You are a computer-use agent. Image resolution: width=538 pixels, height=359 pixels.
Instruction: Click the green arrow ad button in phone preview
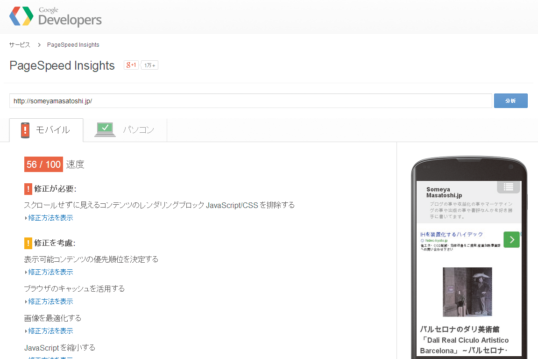[x=511, y=239]
